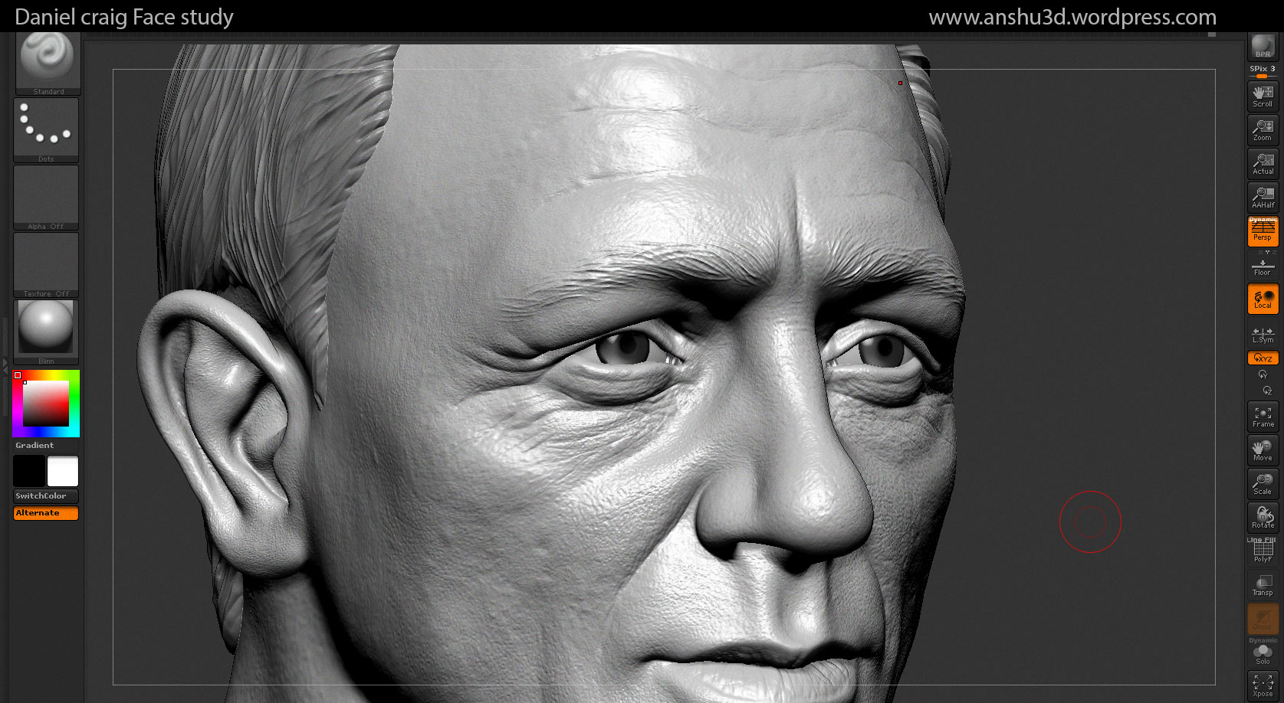Click the Alternate button

(x=46, y=513)
